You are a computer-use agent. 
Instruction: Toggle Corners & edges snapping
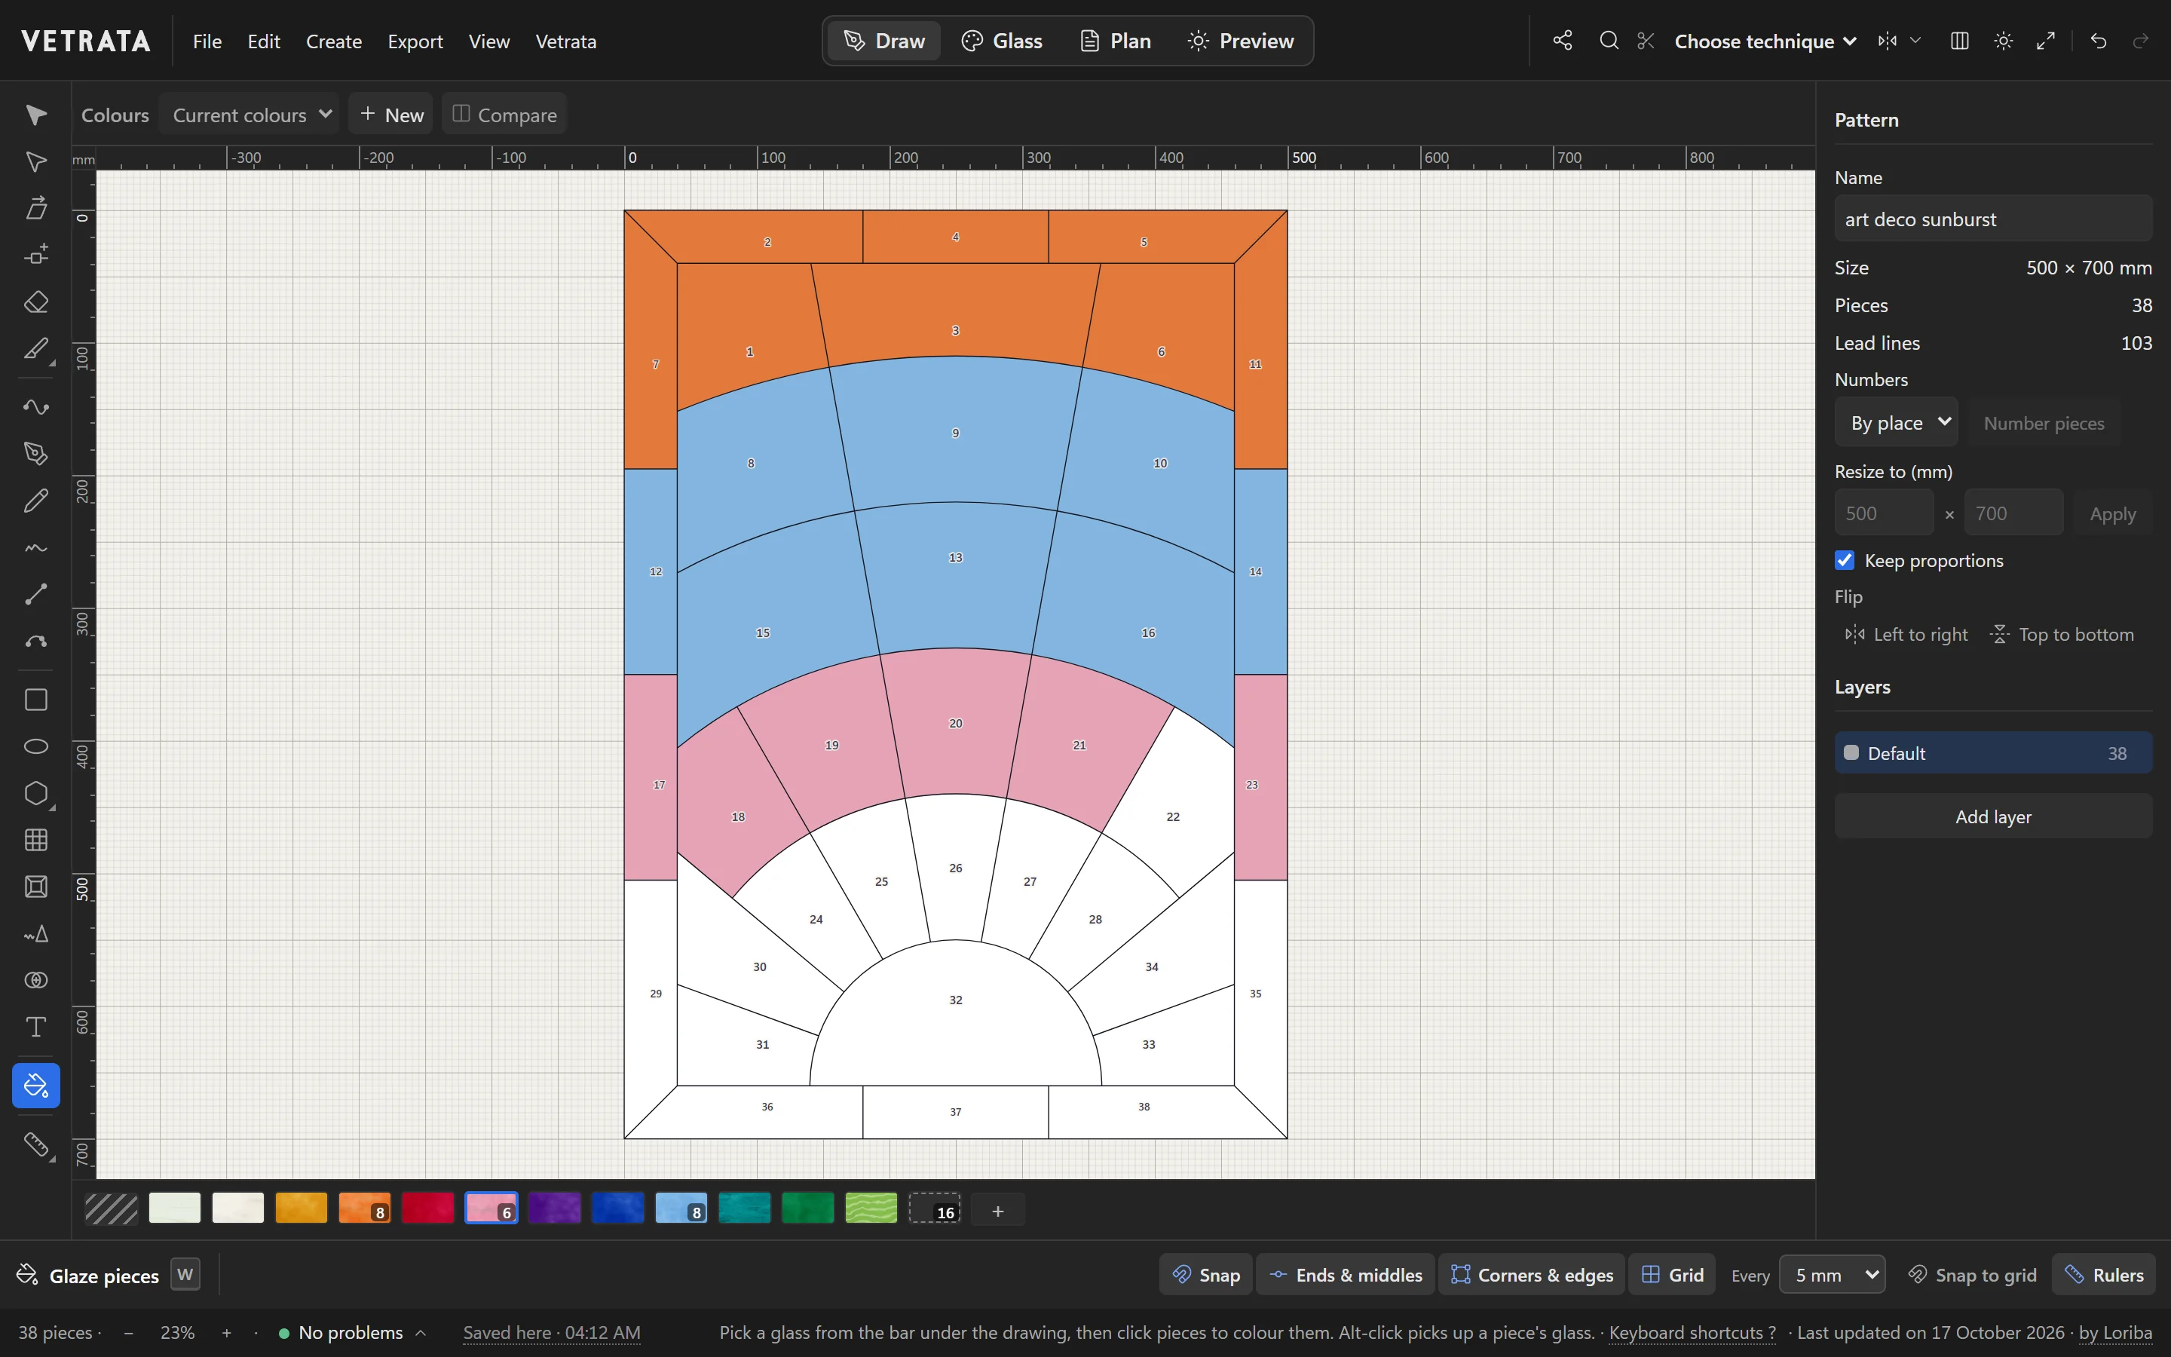pos(1533,1274)
